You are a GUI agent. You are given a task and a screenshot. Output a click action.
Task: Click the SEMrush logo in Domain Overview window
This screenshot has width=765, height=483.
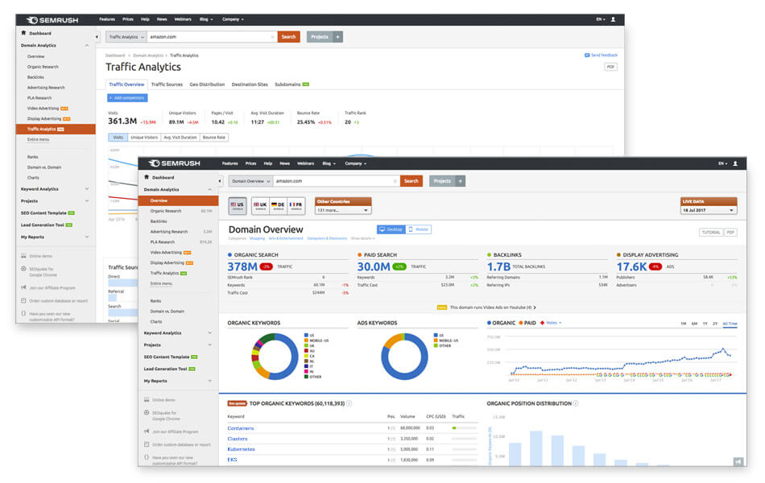pos(174,163)
